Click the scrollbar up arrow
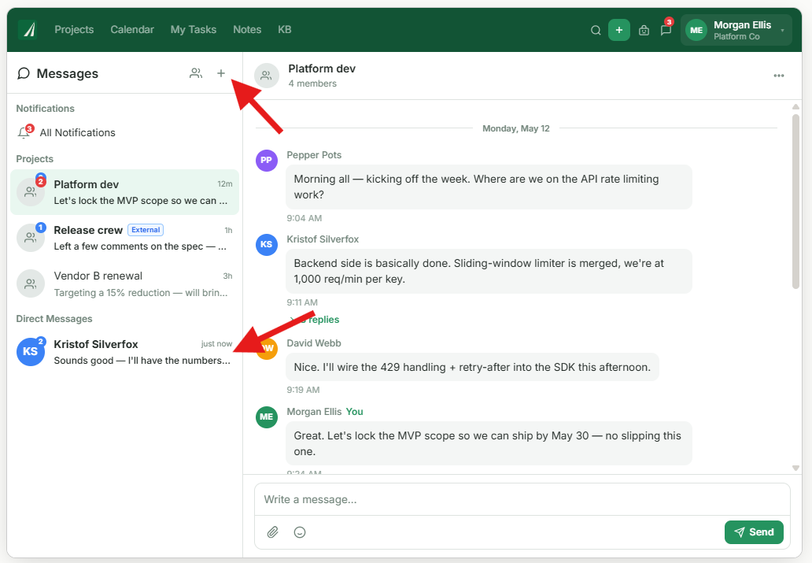Screen dimensions: 812x563 795,107
